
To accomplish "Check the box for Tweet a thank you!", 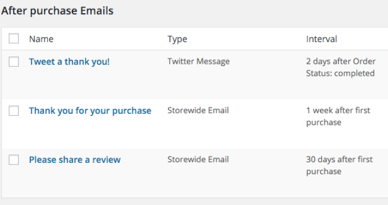I will 14,61.
